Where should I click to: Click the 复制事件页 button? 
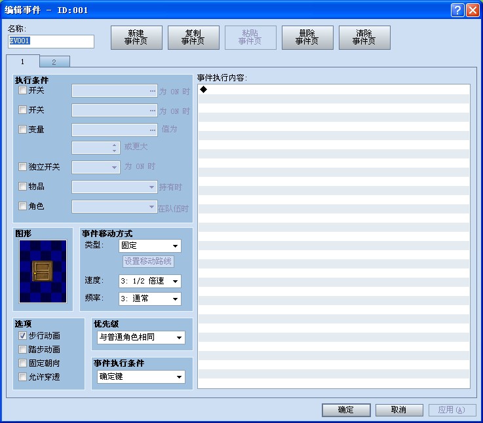click(193, 37)
